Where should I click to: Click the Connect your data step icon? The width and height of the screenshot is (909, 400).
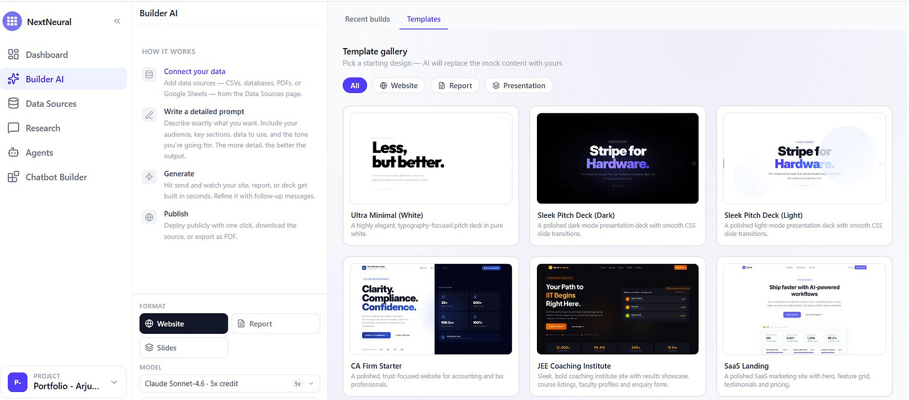click(x=149, y=75)
